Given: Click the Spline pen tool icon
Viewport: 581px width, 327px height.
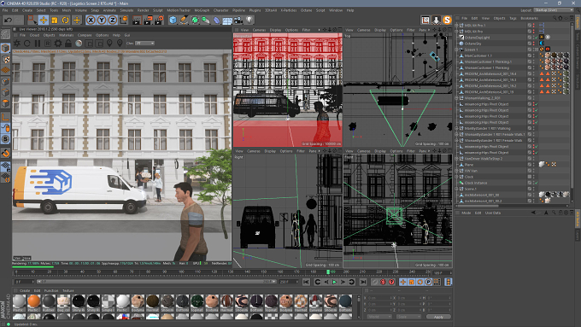Looking at the screenshot, I should click(x=184, y=20).
